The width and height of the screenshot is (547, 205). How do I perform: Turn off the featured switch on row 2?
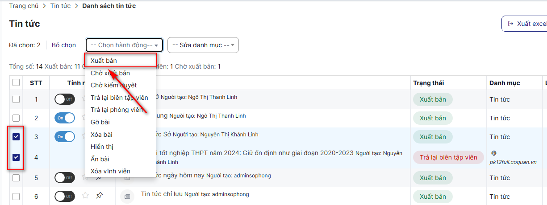pyautogui.click(x=65, y=118)
